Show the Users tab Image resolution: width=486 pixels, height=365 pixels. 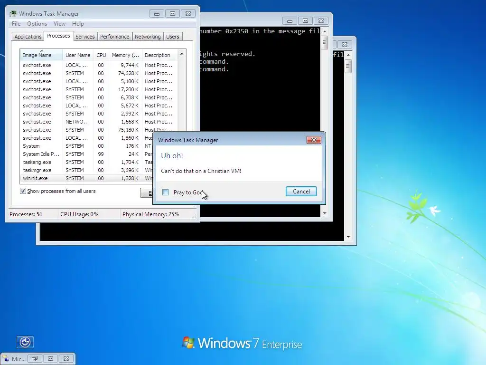click(173, 37)
